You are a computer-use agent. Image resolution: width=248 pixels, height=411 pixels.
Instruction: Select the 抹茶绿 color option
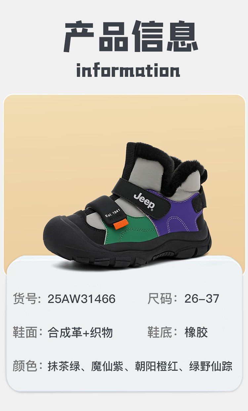pos(64,366)
